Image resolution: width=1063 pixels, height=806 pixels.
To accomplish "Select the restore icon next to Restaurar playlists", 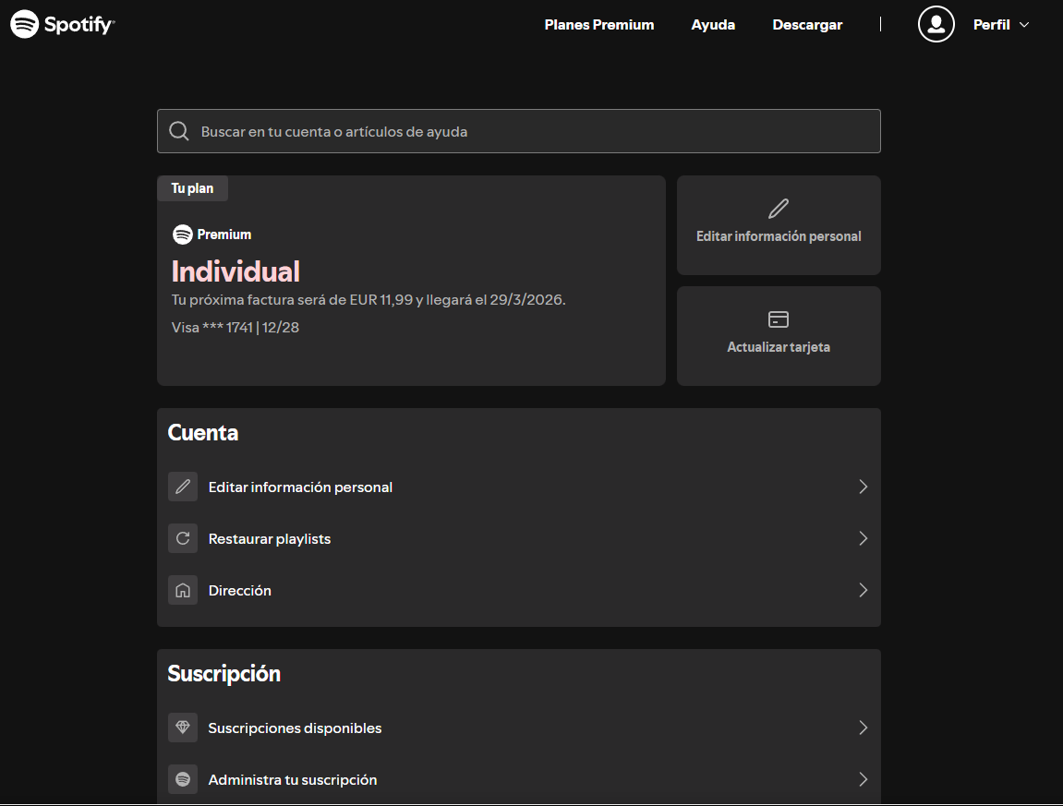I will [x=183, y=538].
